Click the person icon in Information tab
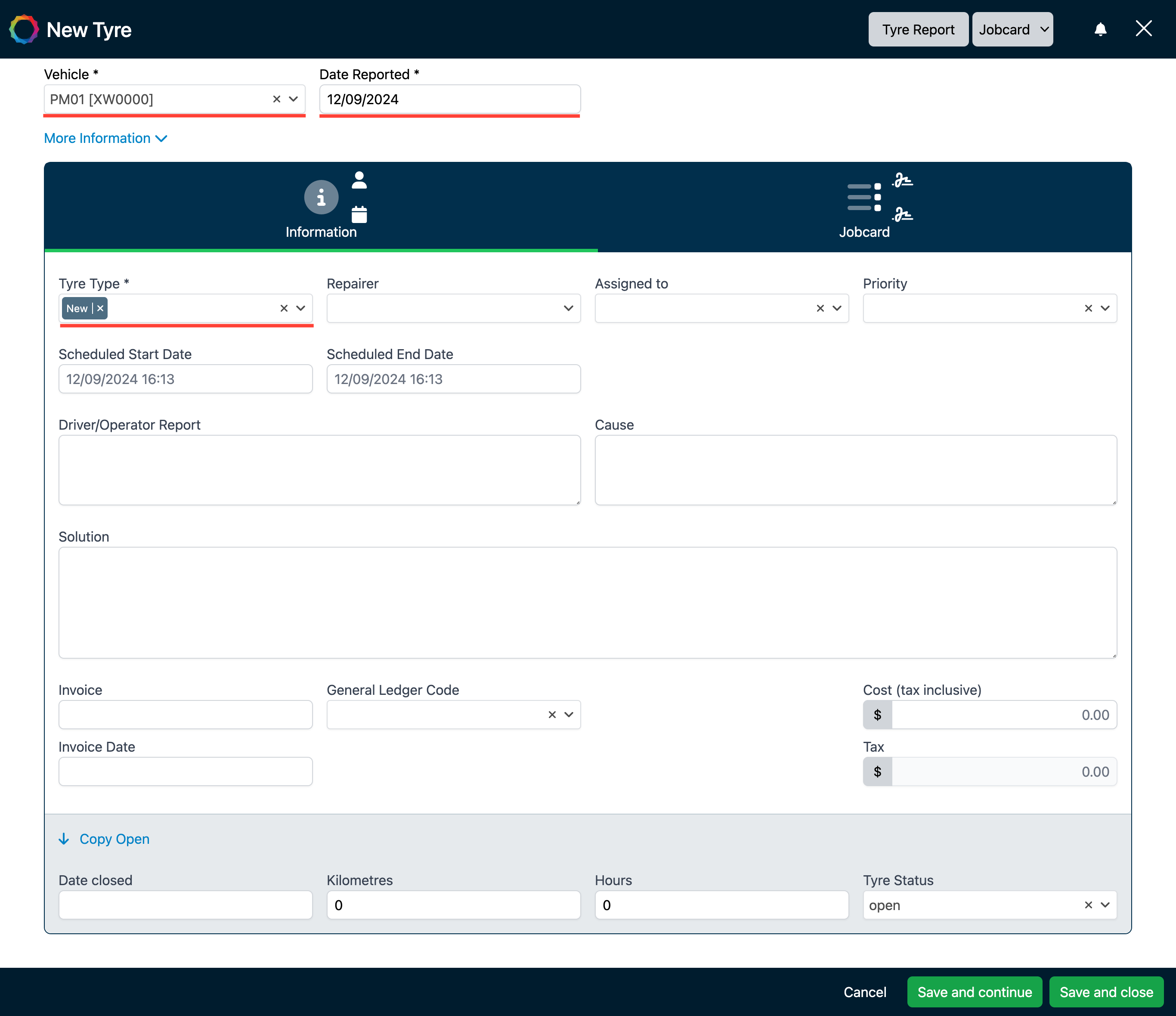The image size is (1176, 1016). [x=359, y=180]
